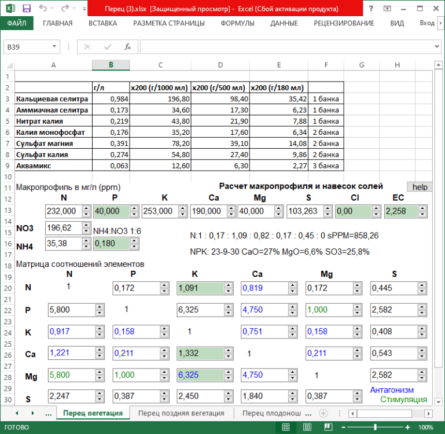Click the Save icon in title bar

pyautogui.click(x=27, y=9)
